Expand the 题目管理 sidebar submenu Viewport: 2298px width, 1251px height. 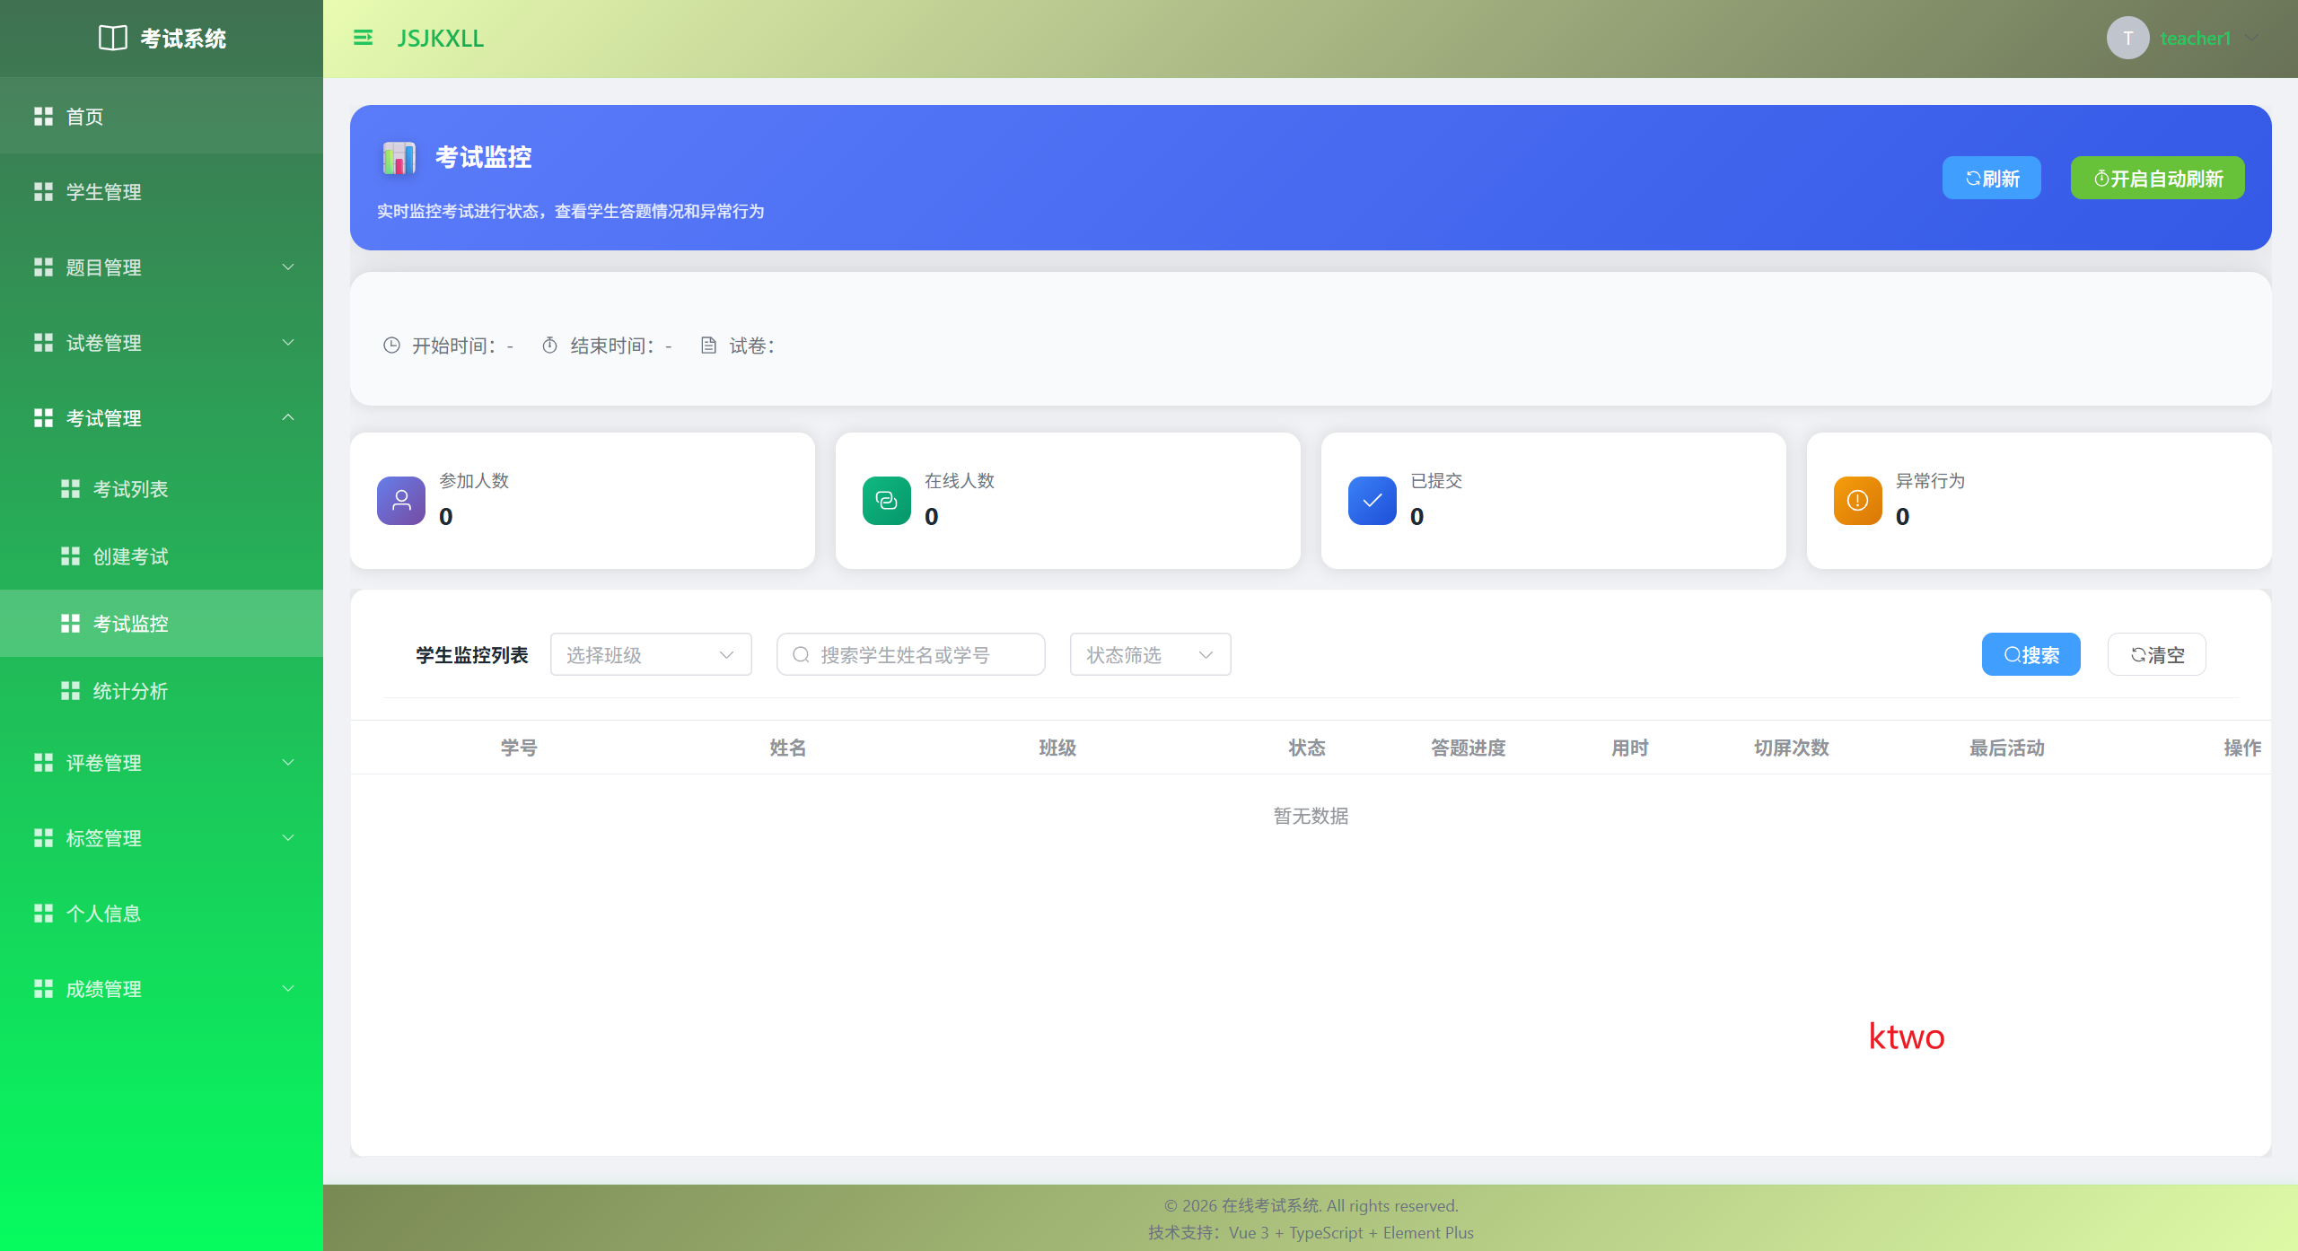162,267
